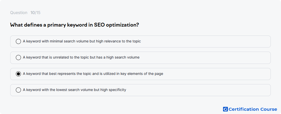281x114 pixels.
Task: Mark the "lowest search volume" radio option
Action: click(x=18, y=90)
